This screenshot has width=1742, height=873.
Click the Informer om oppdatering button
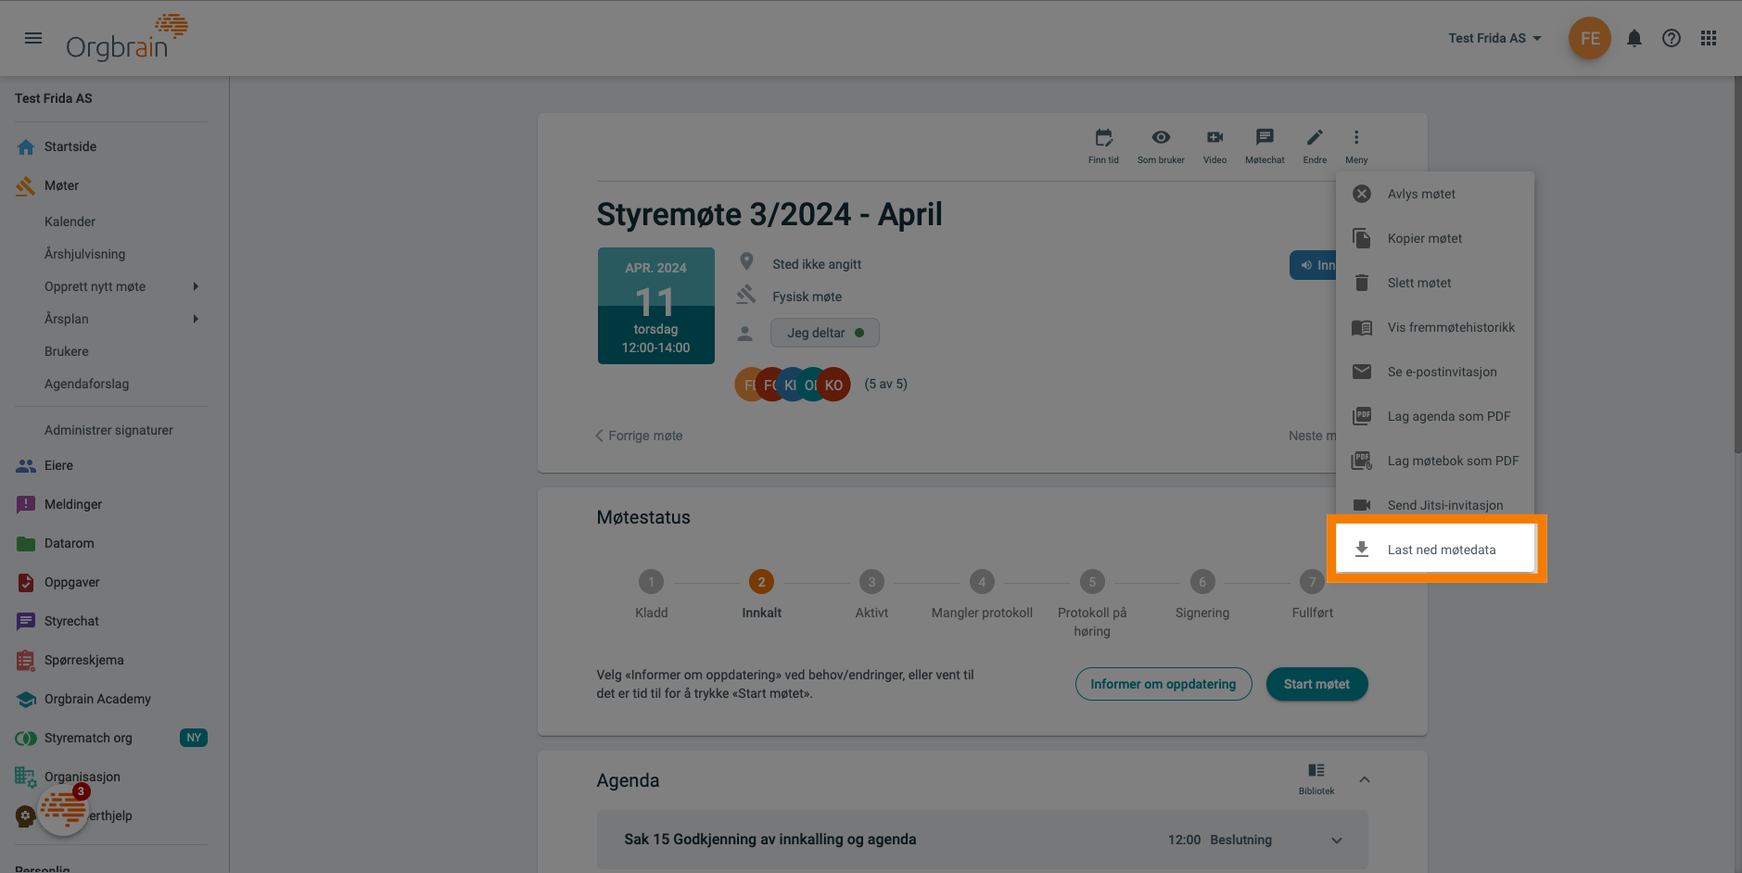pyautogui.click(x=1163, y=684)
